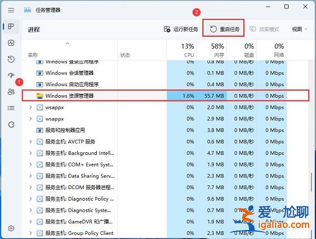Open the 视图 dropdown menu
This screenshot has width=316, height=239.
(x=300, y=29)
